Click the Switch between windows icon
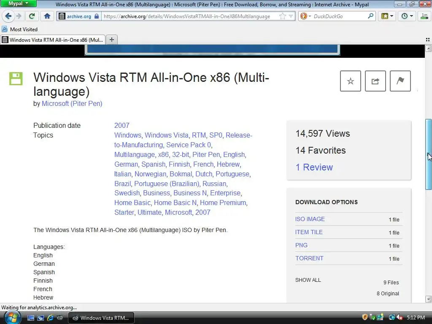The width and height of the screenshot is (432, 324). 40,318
